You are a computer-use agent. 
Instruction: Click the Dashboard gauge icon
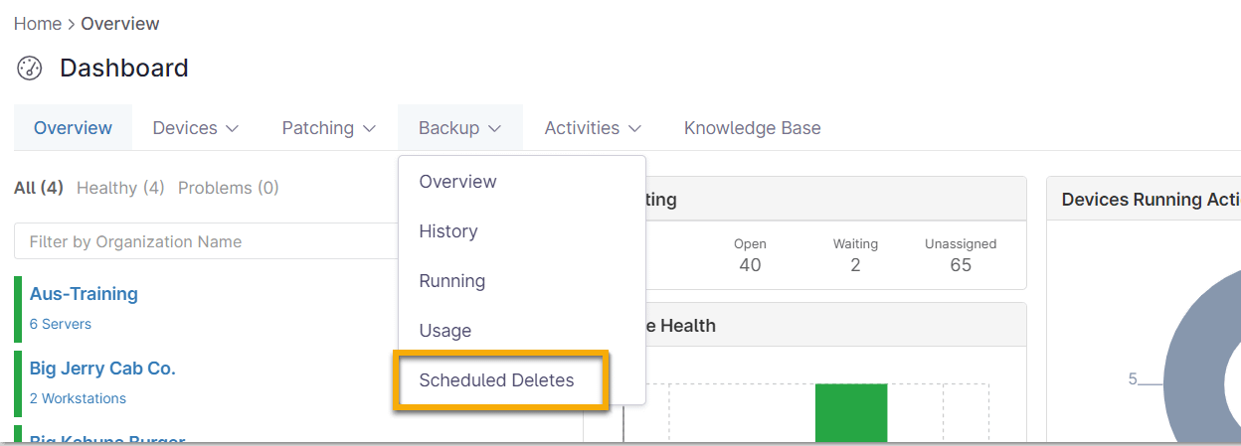[x=30, y=69]
